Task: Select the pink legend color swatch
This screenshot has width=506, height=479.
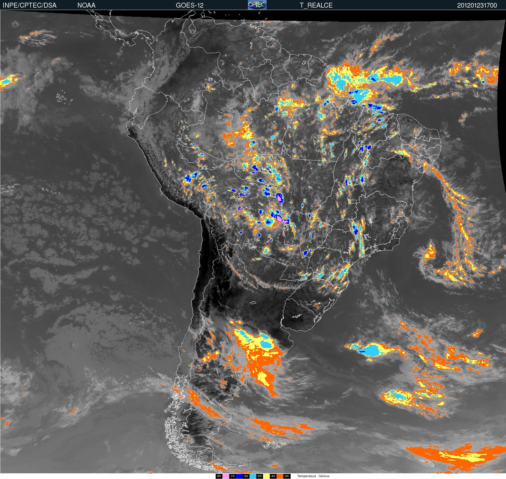Action: tap(226, 476)
